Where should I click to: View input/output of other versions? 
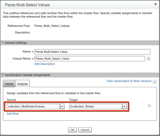[129, 81]
